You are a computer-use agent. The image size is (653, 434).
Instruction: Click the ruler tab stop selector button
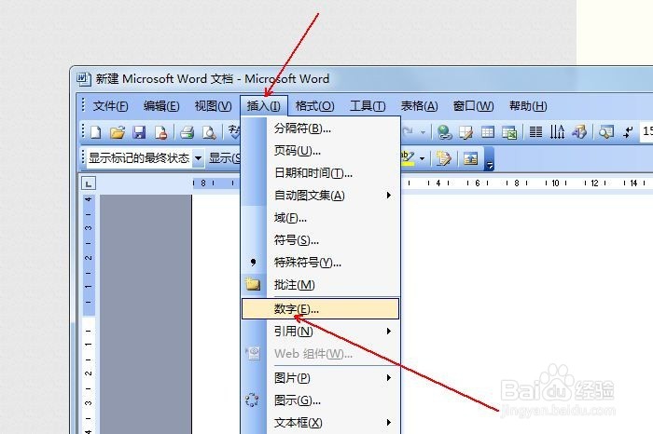[x=89, y=183]
